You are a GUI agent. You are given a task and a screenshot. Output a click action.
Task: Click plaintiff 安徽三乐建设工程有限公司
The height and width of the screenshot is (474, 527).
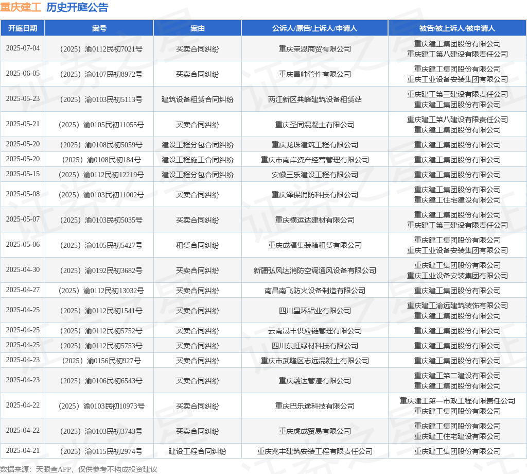click(x=314, y=175)
